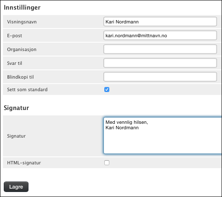Click the HTML-signatur label text

24,163
